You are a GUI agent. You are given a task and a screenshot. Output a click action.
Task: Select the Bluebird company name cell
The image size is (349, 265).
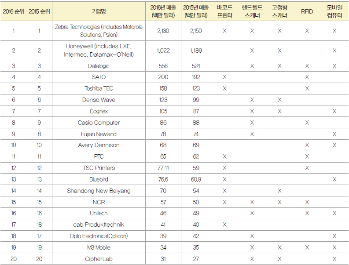[99, 179]
